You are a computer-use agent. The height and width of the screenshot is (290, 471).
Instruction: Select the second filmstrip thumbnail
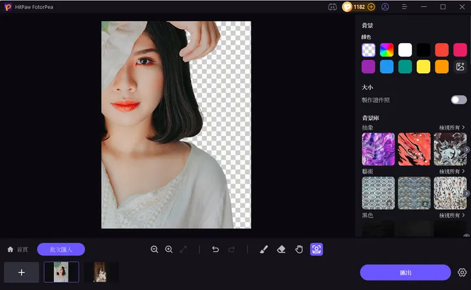tap(101, 272)
